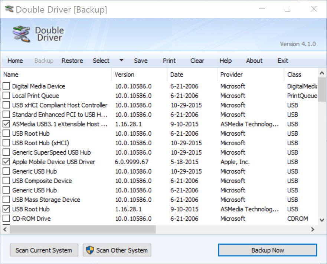Select the DigitalMedia class cell
The width and height of the screenshot is (327, 264).
pyautogui.click(x=302, y=86)
